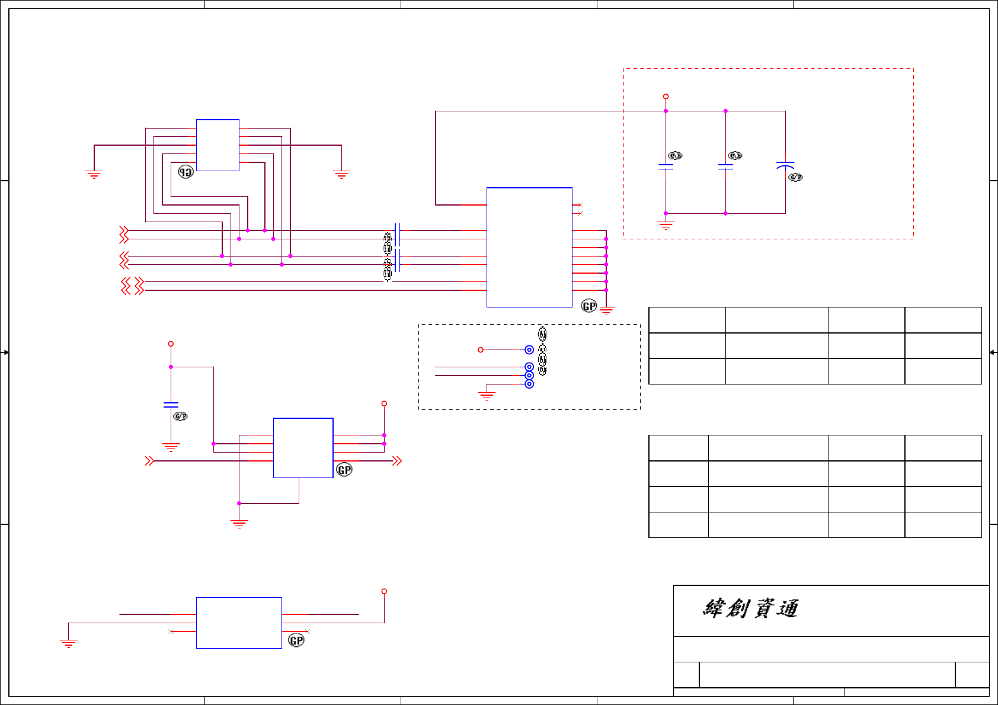Click the power circle above the lone left capacitor

click(171, 344)
